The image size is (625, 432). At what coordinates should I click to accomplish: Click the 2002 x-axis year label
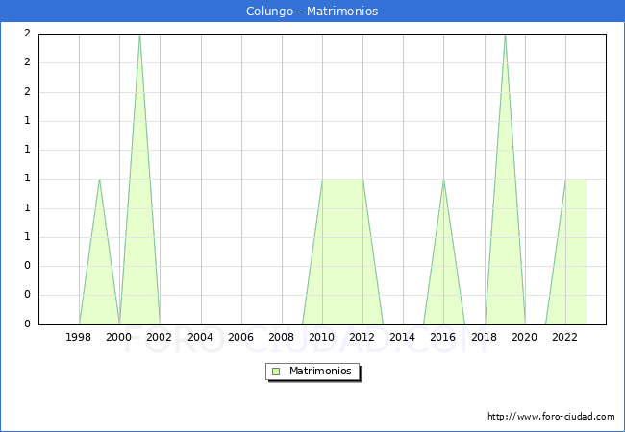(x=160, y=337)
